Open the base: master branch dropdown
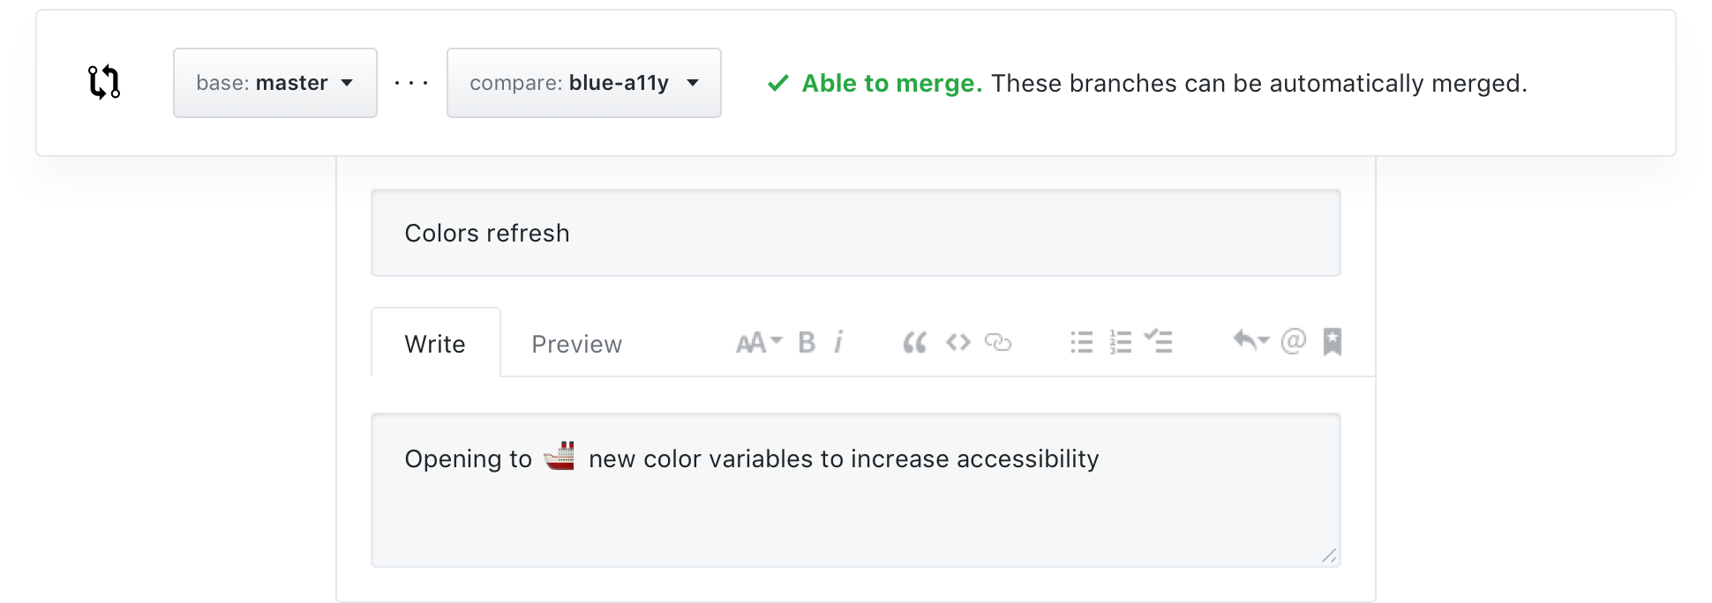Screen dimensions: 1712x603 pyautogui.click(x=274, y=83)
